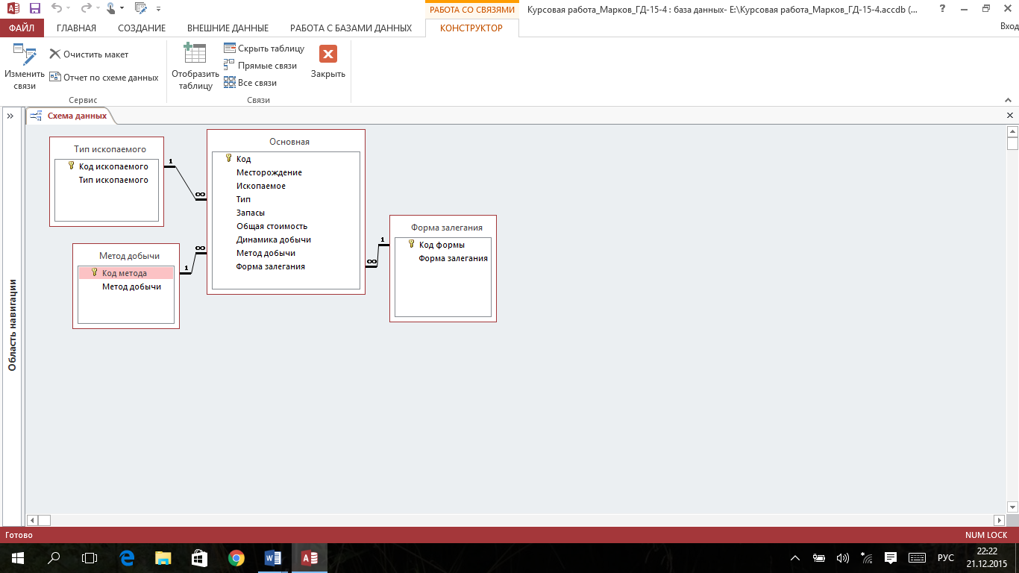Click the Область навигации vertical bar

12,325
